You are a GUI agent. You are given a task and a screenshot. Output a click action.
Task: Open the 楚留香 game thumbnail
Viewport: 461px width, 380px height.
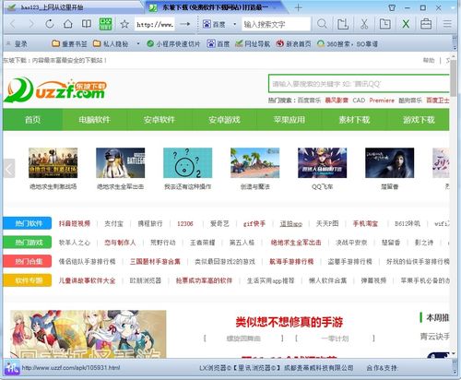[390, 163]
